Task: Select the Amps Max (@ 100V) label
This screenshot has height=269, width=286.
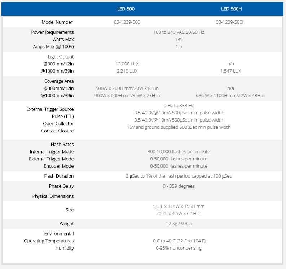Action: (x=53, y=47)
